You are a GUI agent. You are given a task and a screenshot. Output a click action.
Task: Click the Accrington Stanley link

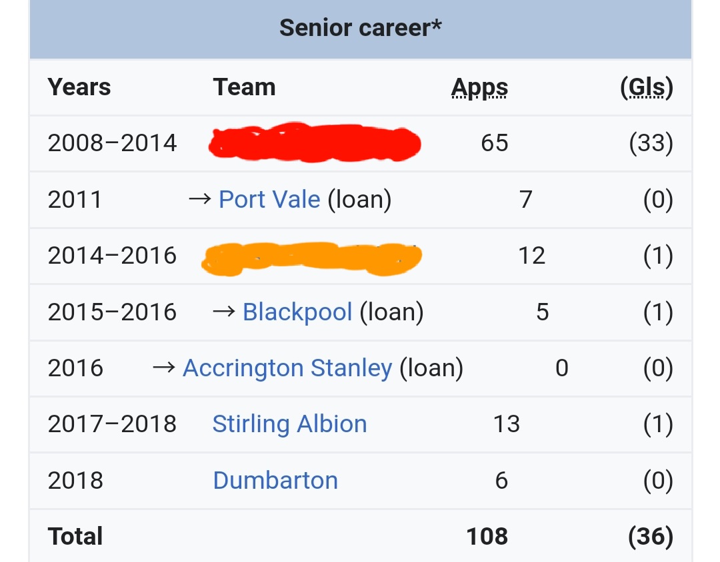(287, 368)
